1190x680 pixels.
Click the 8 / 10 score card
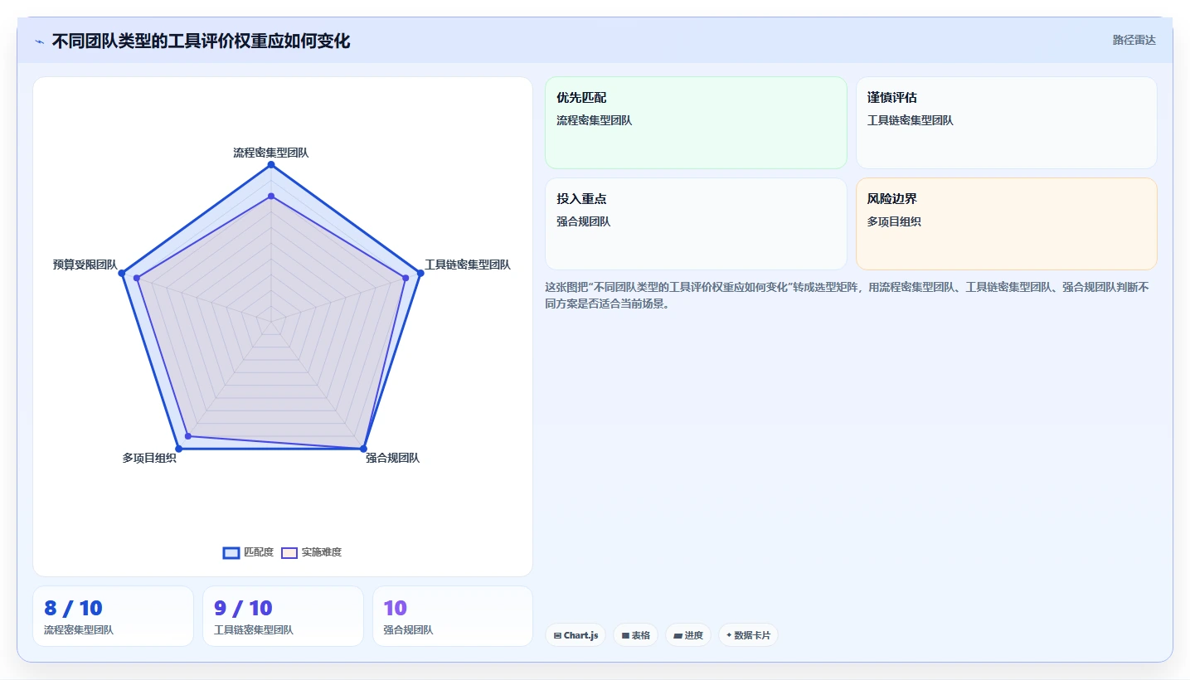[x=113, y=616]
